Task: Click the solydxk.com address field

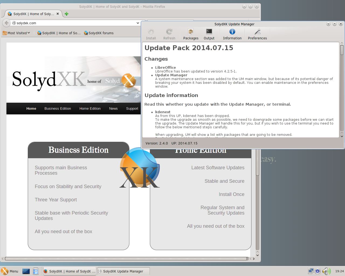Action: [x=75, y=23]
